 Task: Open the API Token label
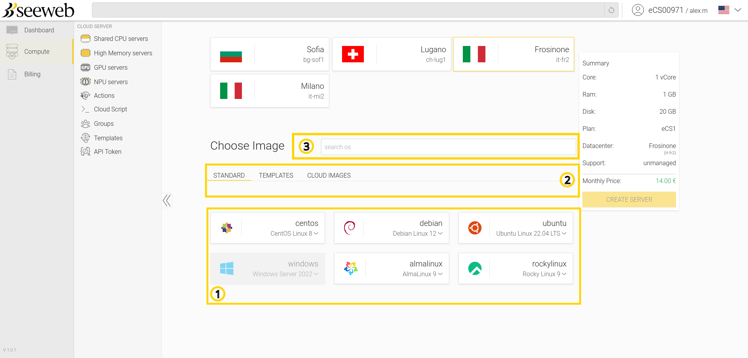pyautogui.click(x=108, y=152)
